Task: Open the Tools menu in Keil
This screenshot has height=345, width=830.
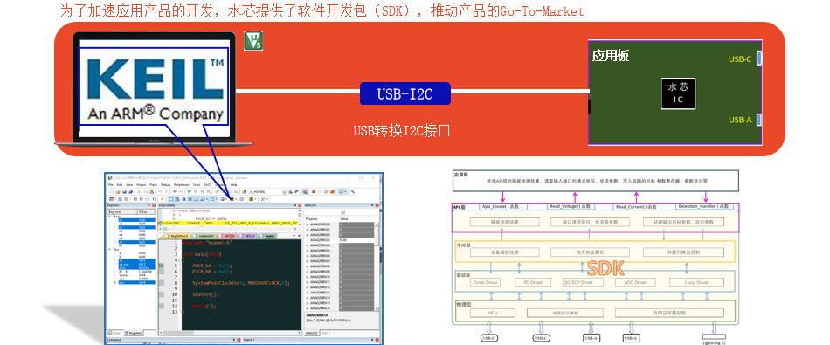Action: pos(197,184)
